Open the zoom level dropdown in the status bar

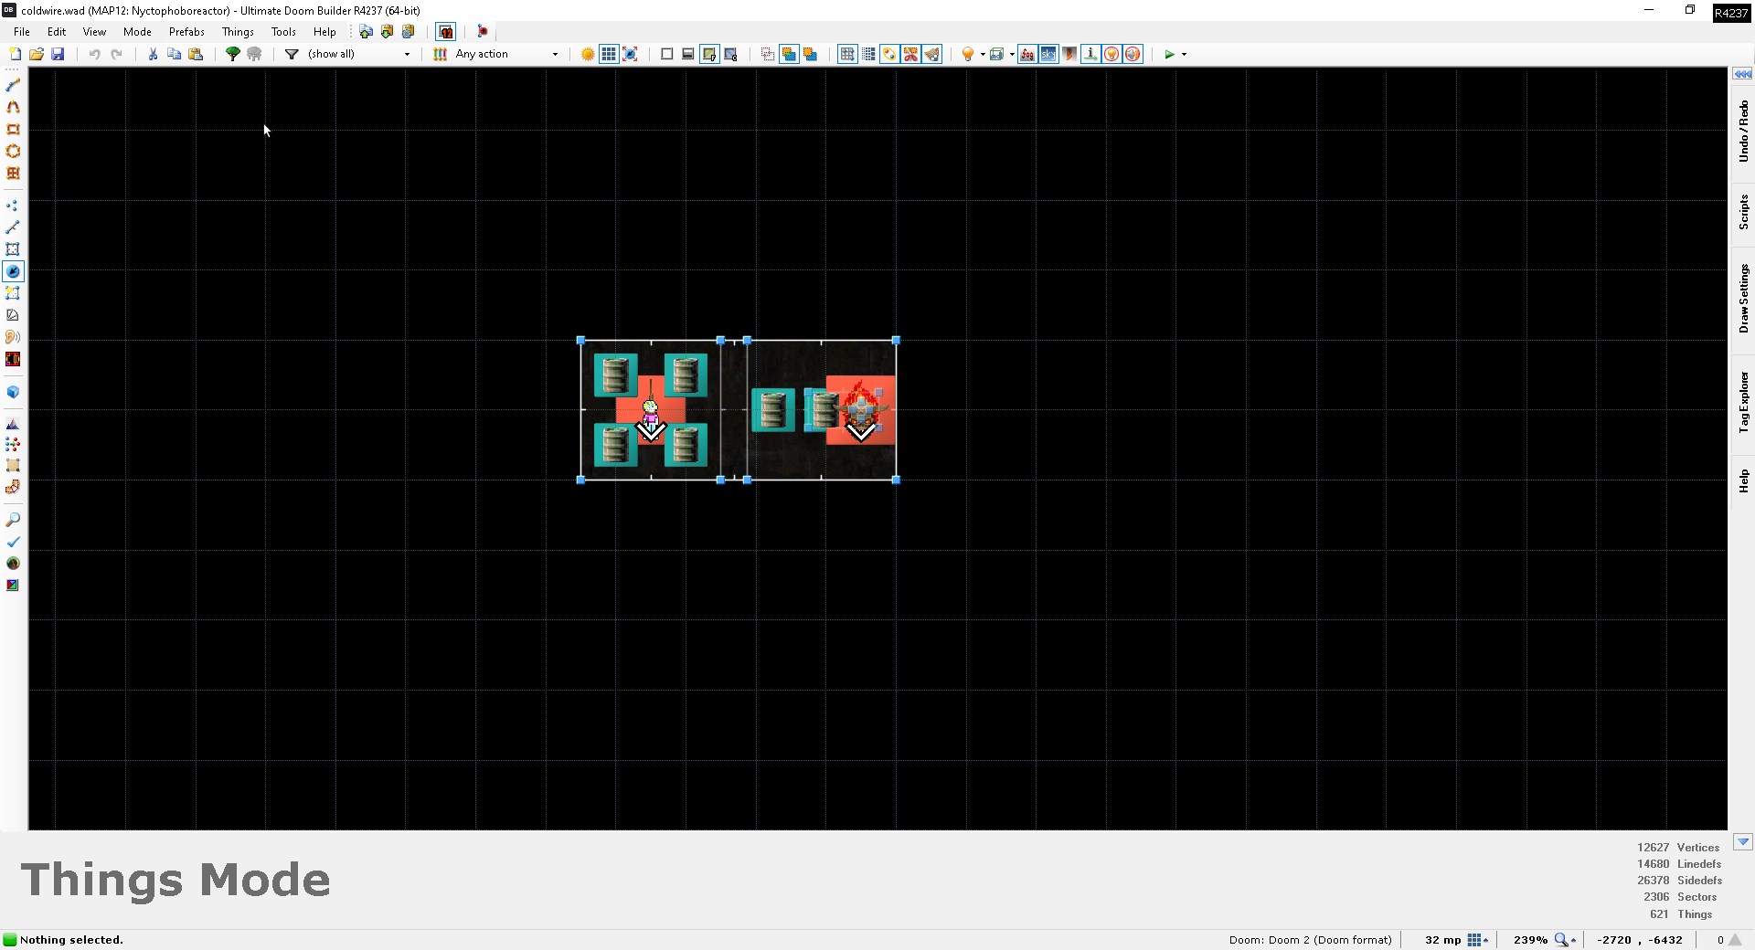pyautogui.click(x=1565, y=940)
